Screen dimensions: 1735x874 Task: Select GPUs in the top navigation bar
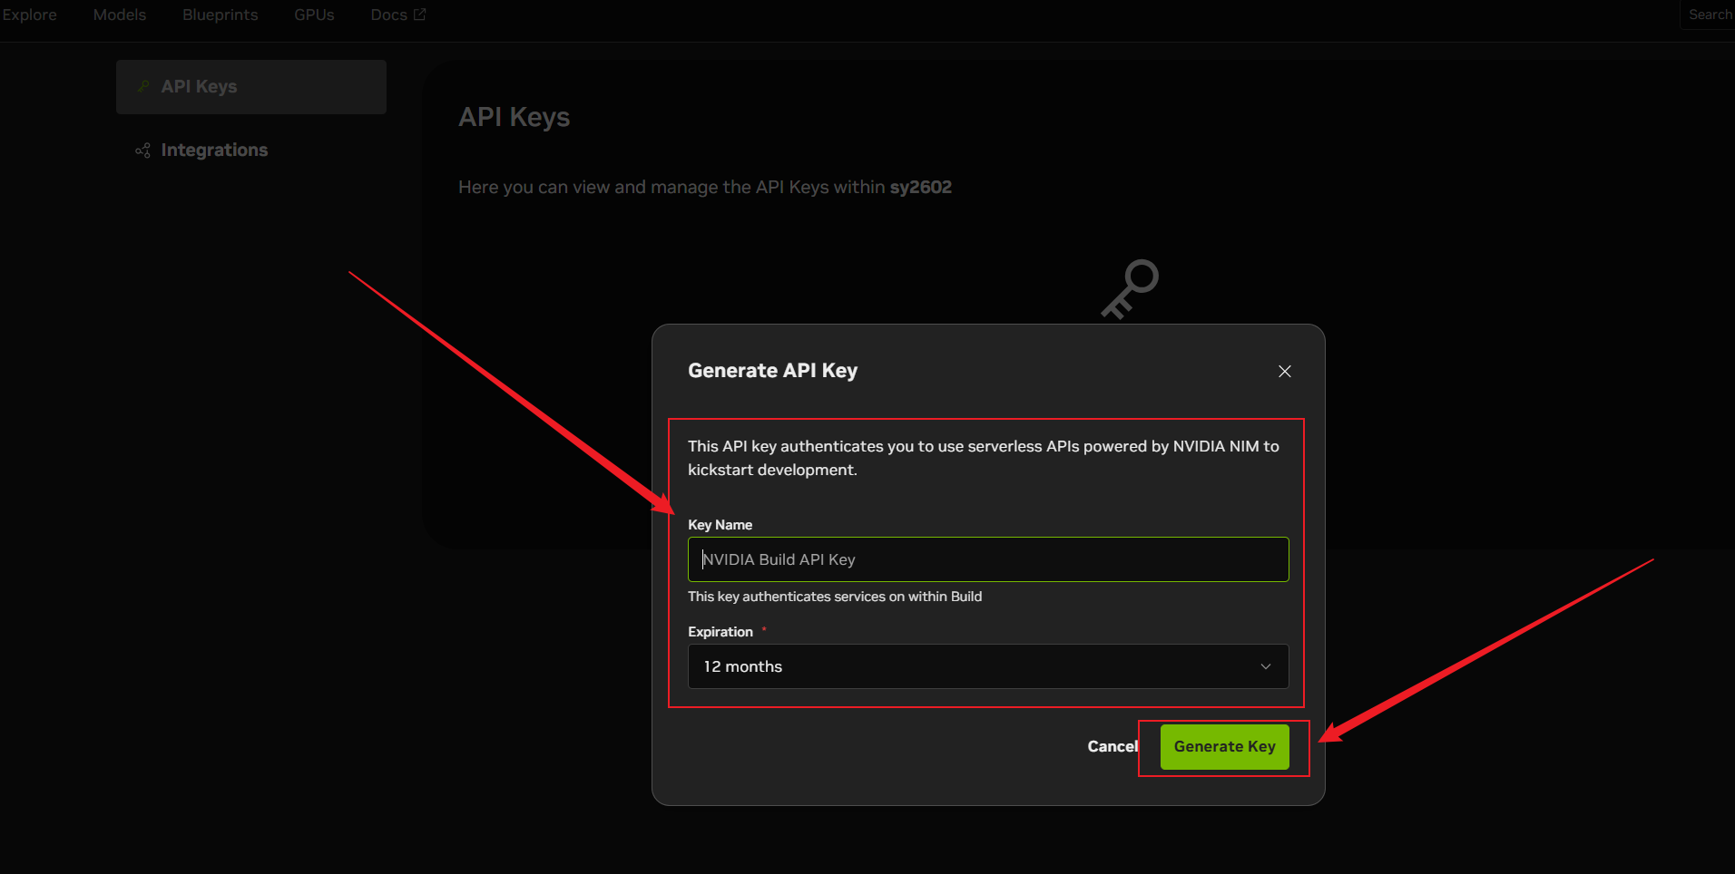[314, 15]
